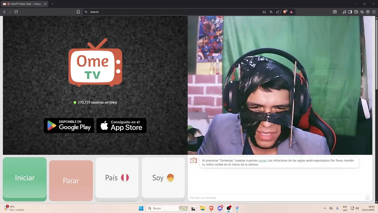Viewport: 378px width, 213px height.
Task: Open Brave Rewards triangle icon
Action: (x=291, y=12)
